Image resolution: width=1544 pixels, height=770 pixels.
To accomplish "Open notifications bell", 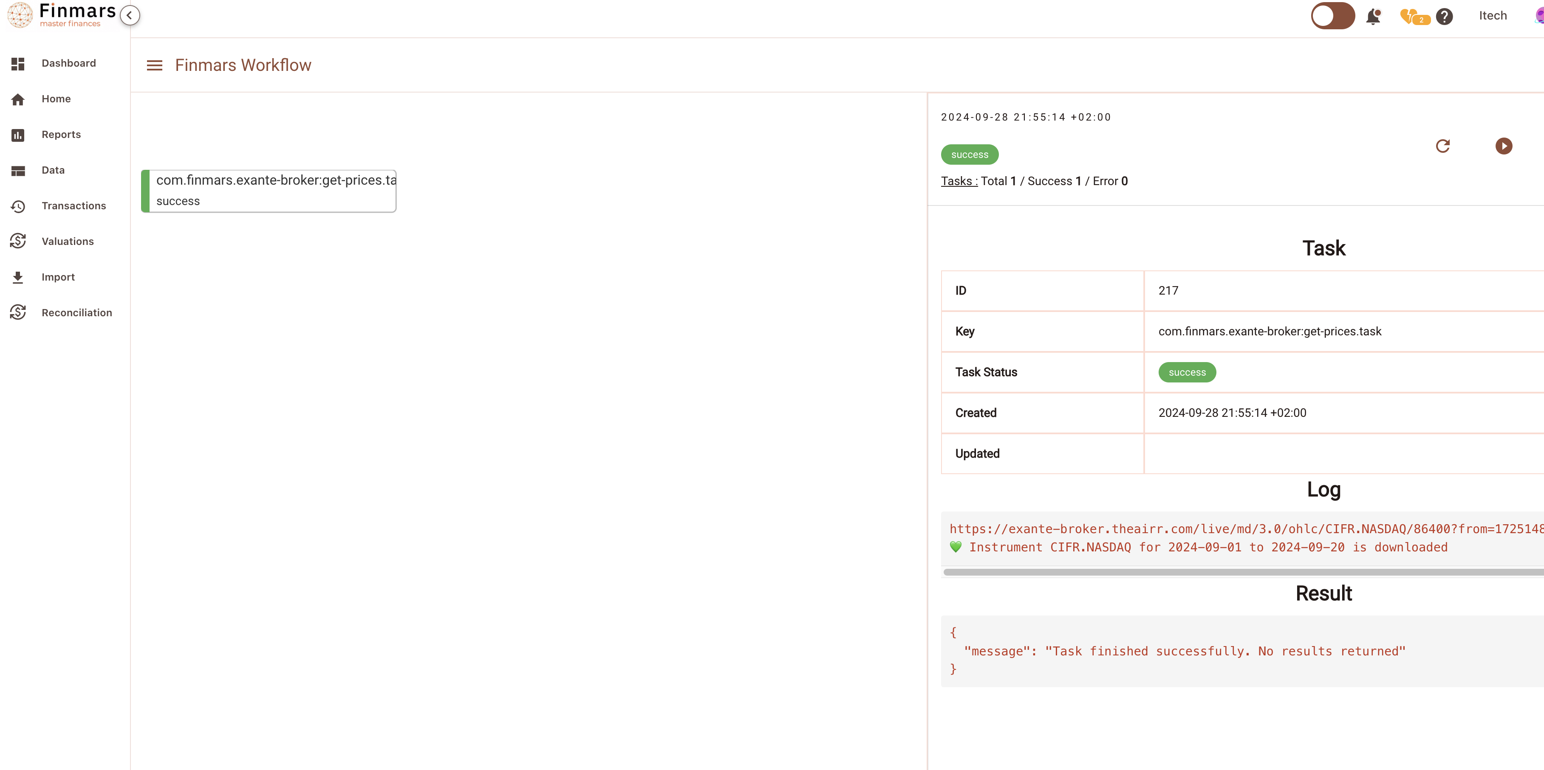I will [x=1373, y=16].
